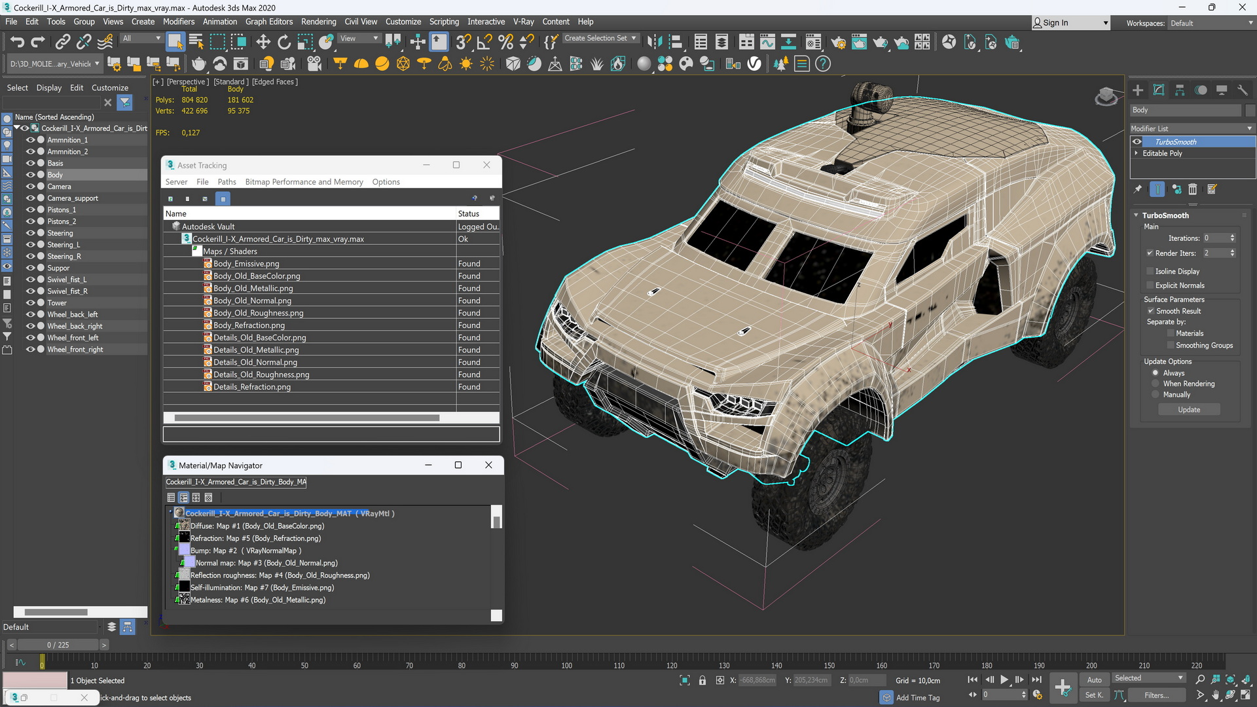Open the Material Editor icon
Viewport: 1257px width, 707px height.
pos(813,43)
